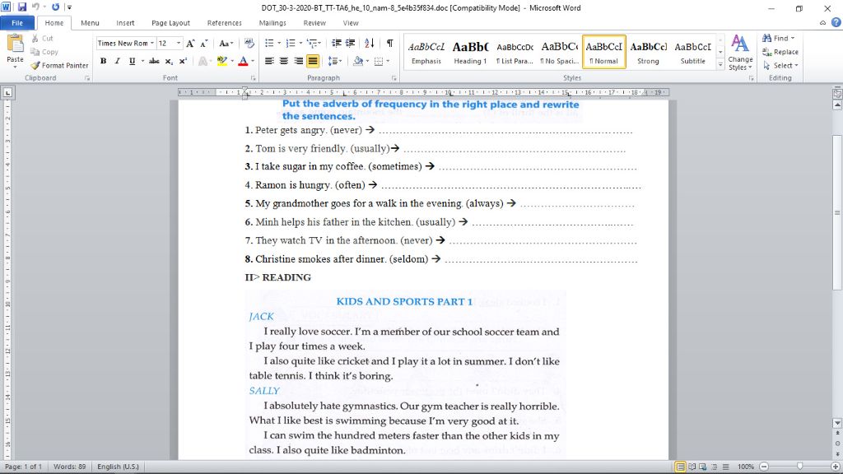The height and width of the screenshot is (474, 843).
Task: Click the Cut command
Action: click(42, 38)
